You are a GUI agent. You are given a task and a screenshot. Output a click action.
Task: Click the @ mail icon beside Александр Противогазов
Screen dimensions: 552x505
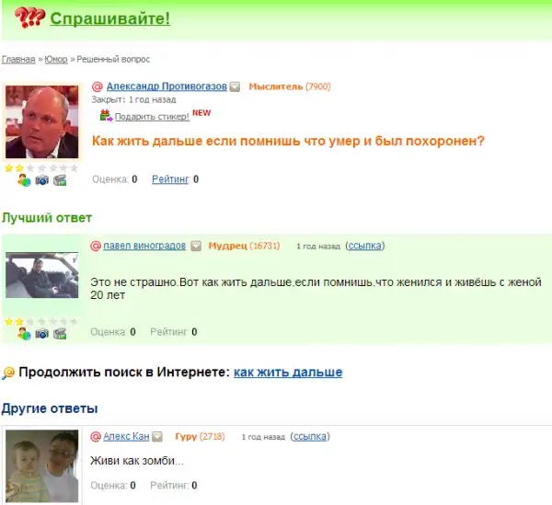(98, 86)
